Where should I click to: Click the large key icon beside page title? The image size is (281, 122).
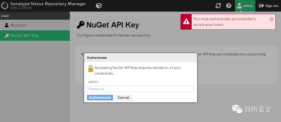[81, 25]
